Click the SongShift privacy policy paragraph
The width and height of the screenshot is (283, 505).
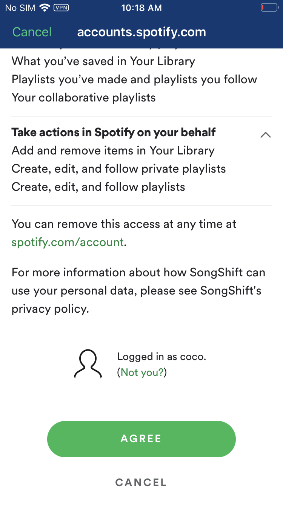pyautogui.click(x=138, y=291)
